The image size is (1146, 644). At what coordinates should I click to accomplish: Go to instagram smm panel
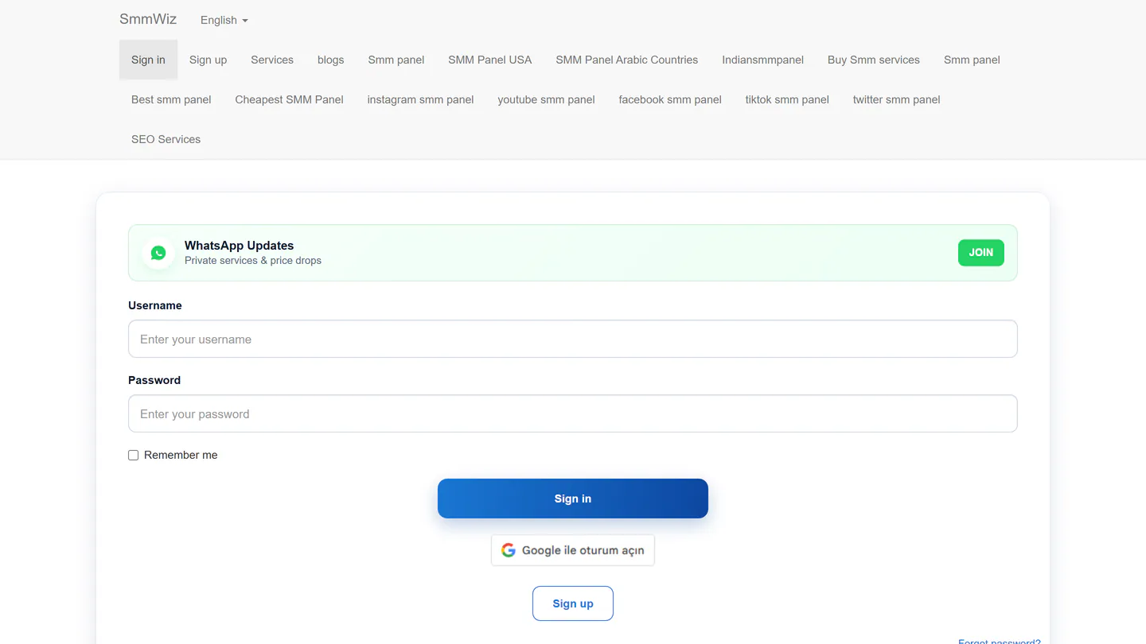tap(420, 99)
